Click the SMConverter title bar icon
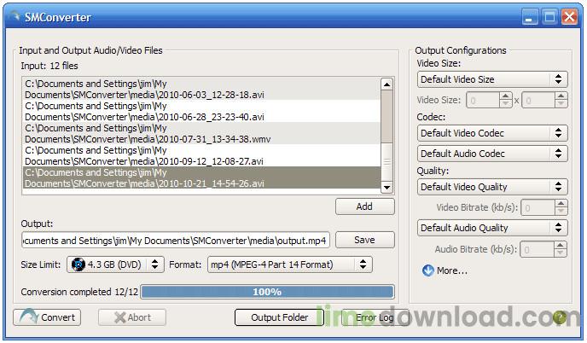587x343 pixels. tap(15, 16)
